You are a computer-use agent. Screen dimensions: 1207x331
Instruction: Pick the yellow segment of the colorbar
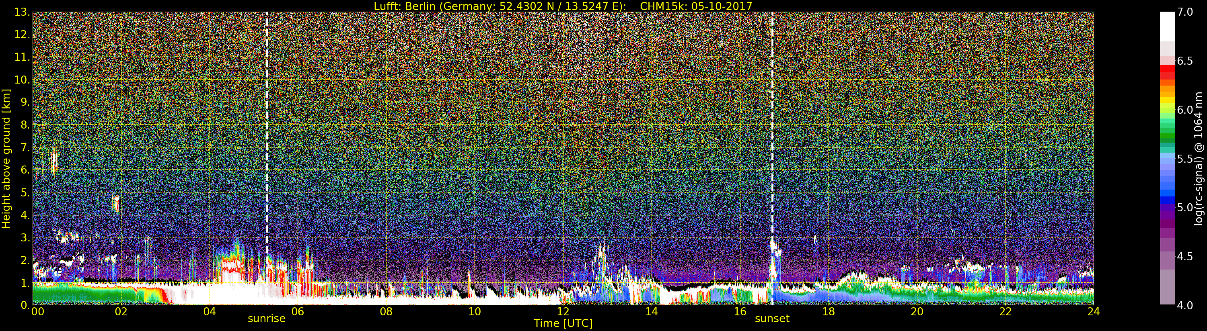pos(1167,100)
